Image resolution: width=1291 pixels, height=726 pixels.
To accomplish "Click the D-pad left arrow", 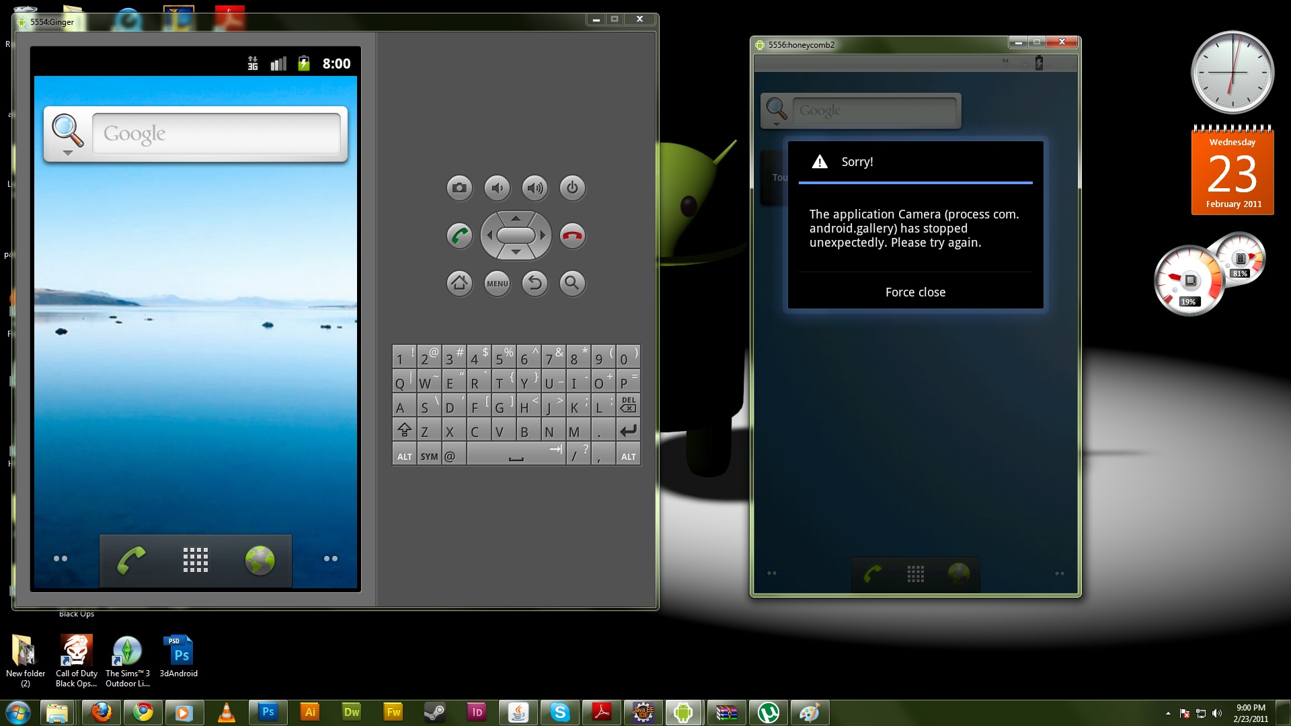I will click(490, 235).
